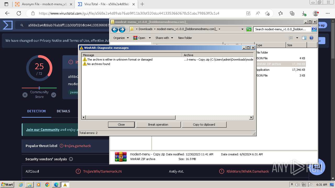Change Explorer view layout icon
The width and height of the screenshot is (335, 188).
point(291,38)
